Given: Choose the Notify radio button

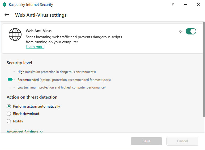Looking at the screenshot, I should [x=9, y=121].
